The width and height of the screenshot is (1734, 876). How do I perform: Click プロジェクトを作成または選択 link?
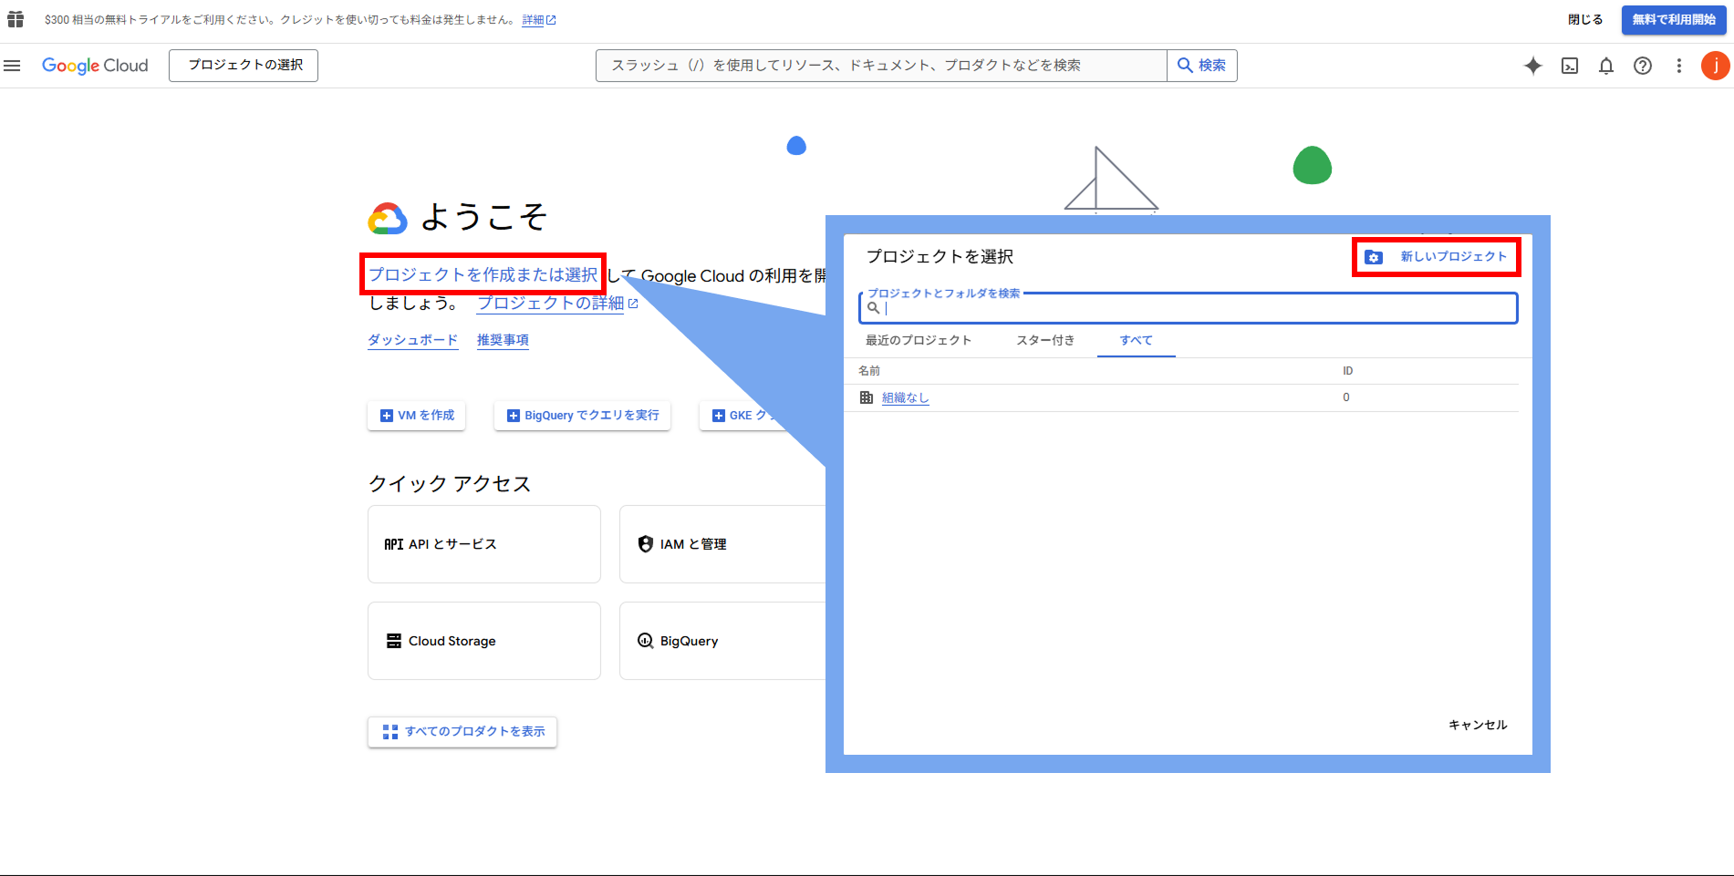pos(483,274)
